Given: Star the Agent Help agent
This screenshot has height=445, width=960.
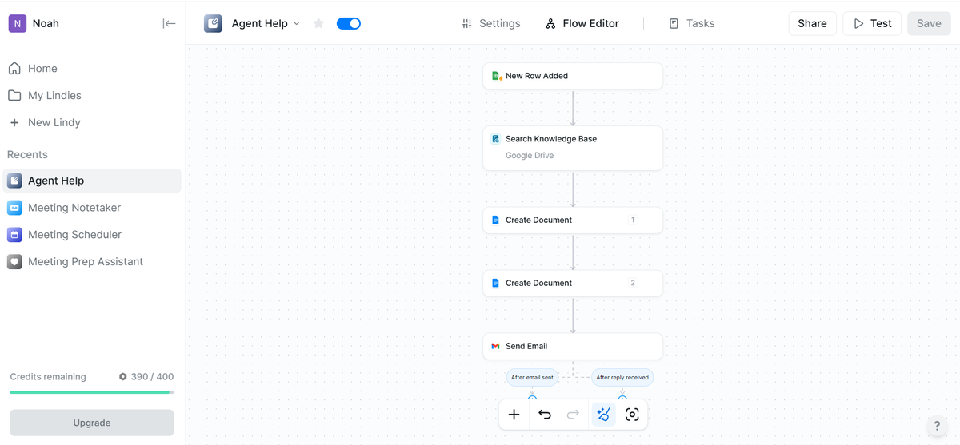Looking at the screenshot, I should click(318, 23).
